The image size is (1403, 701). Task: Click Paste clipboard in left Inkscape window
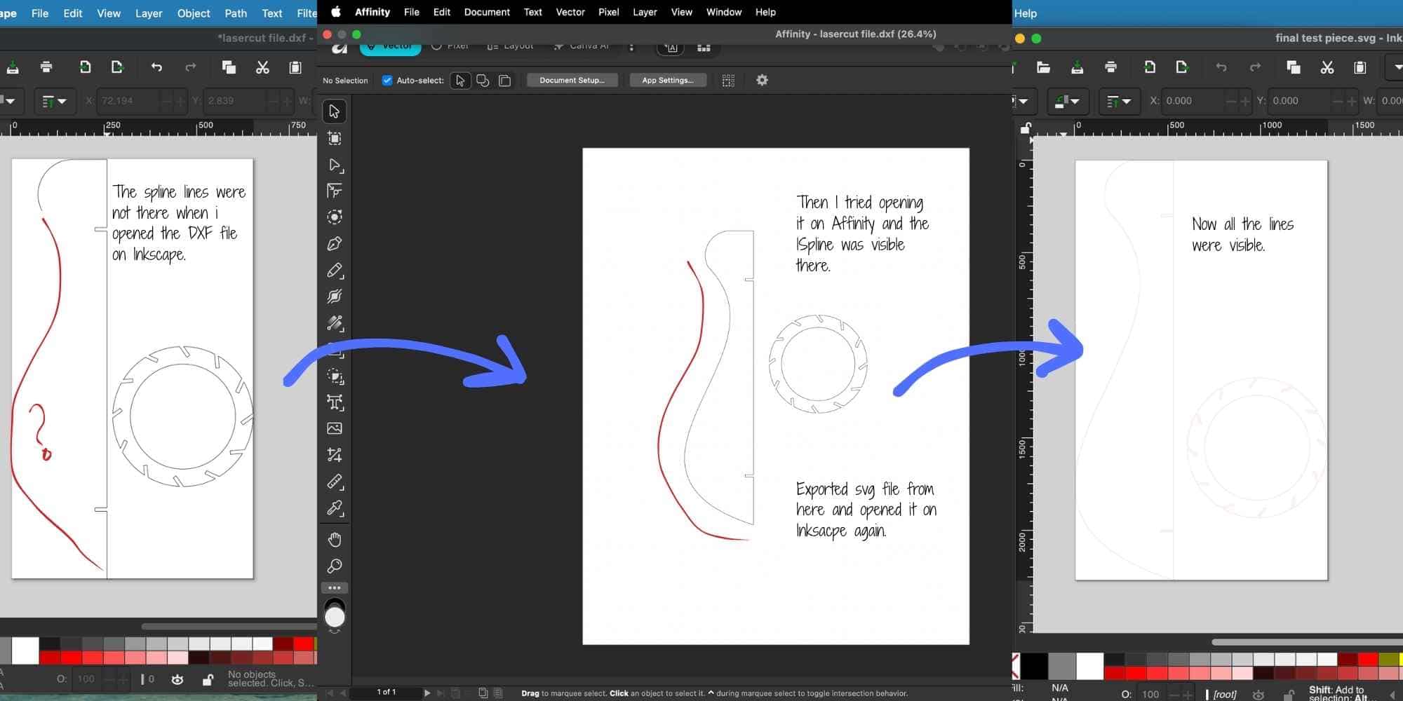295,67
